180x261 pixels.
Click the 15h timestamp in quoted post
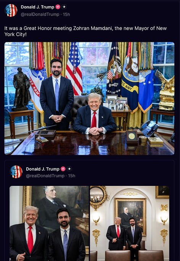pyautogui.click(x=72, y=176)
